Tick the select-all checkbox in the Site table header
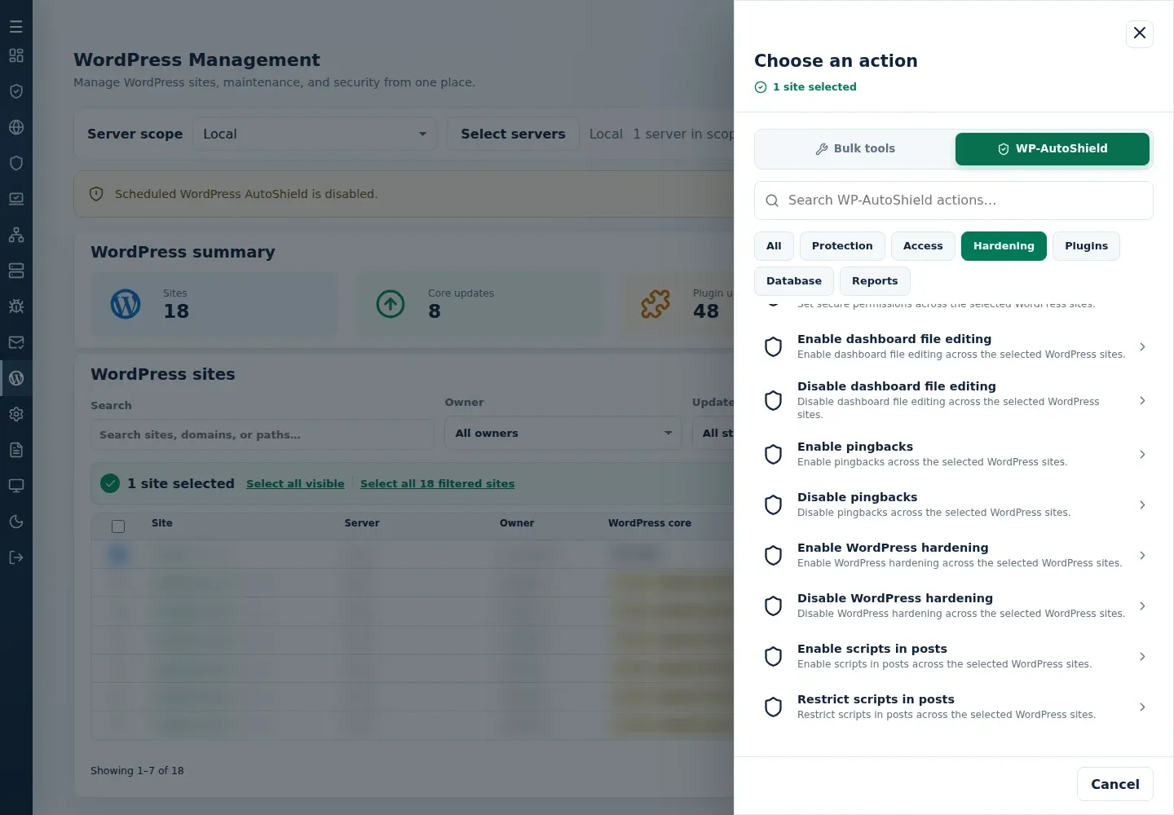The image size is (1174, 815). click(x=118, y=526)
